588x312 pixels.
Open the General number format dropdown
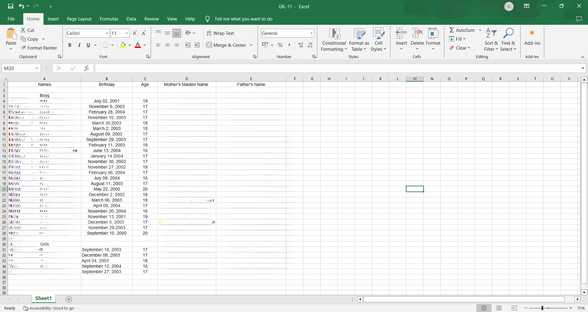311,33
